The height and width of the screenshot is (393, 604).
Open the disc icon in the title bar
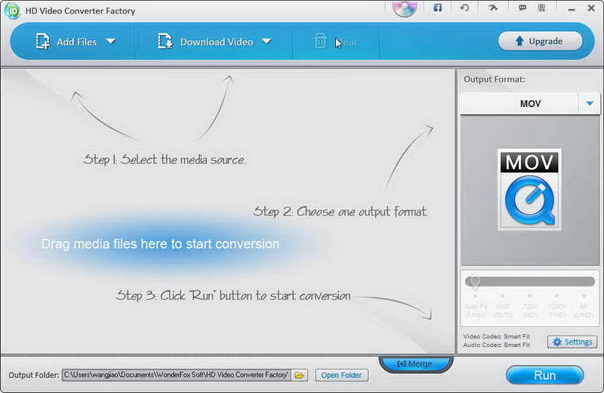[405, 8]
